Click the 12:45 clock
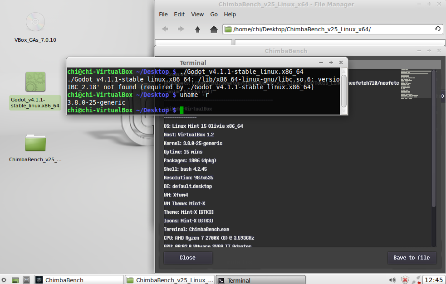Image resolution: width=446 pixels, height=284 pixels. click(433, 280)
